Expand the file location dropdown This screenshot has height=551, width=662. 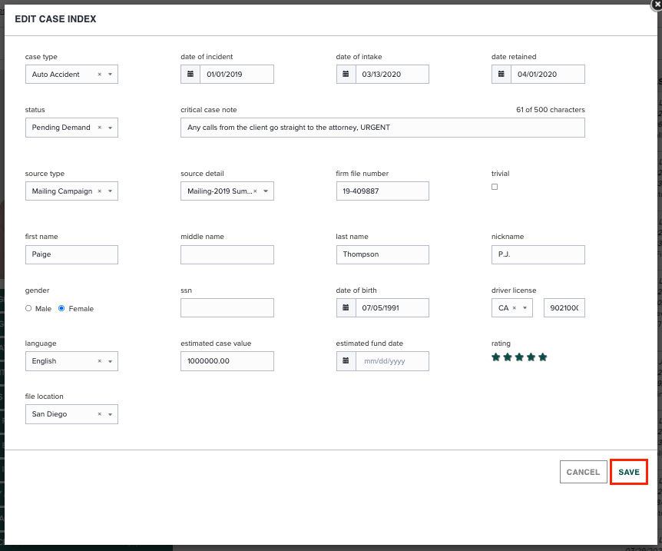click(x=111, y=413)
